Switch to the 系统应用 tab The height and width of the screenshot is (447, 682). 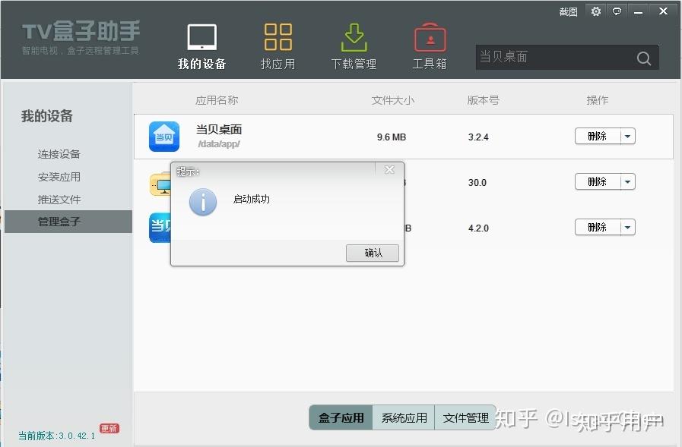(404, 417)
